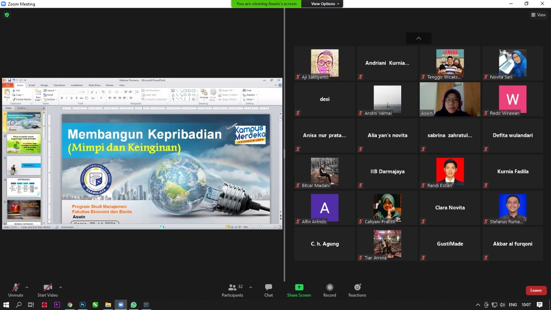
Task: Switch to the Insert ribbon tab
Action: tap(32, 85)
